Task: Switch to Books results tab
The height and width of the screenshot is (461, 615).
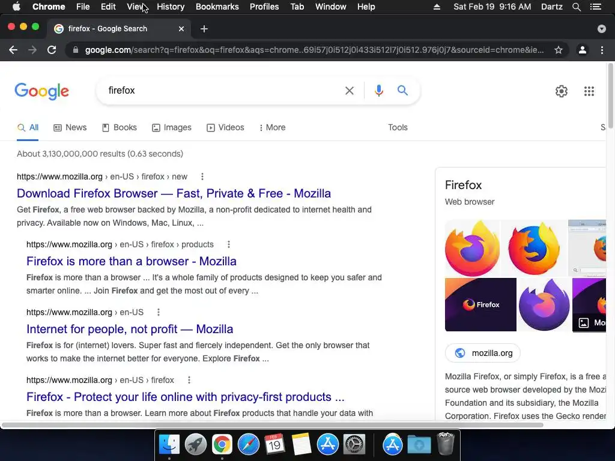Action: point(120,127)
